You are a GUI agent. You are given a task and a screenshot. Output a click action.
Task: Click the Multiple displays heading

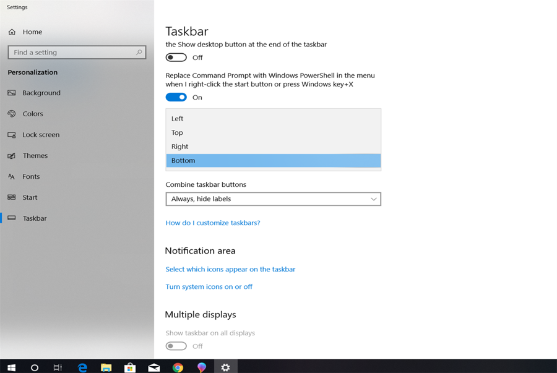point(201,315)
